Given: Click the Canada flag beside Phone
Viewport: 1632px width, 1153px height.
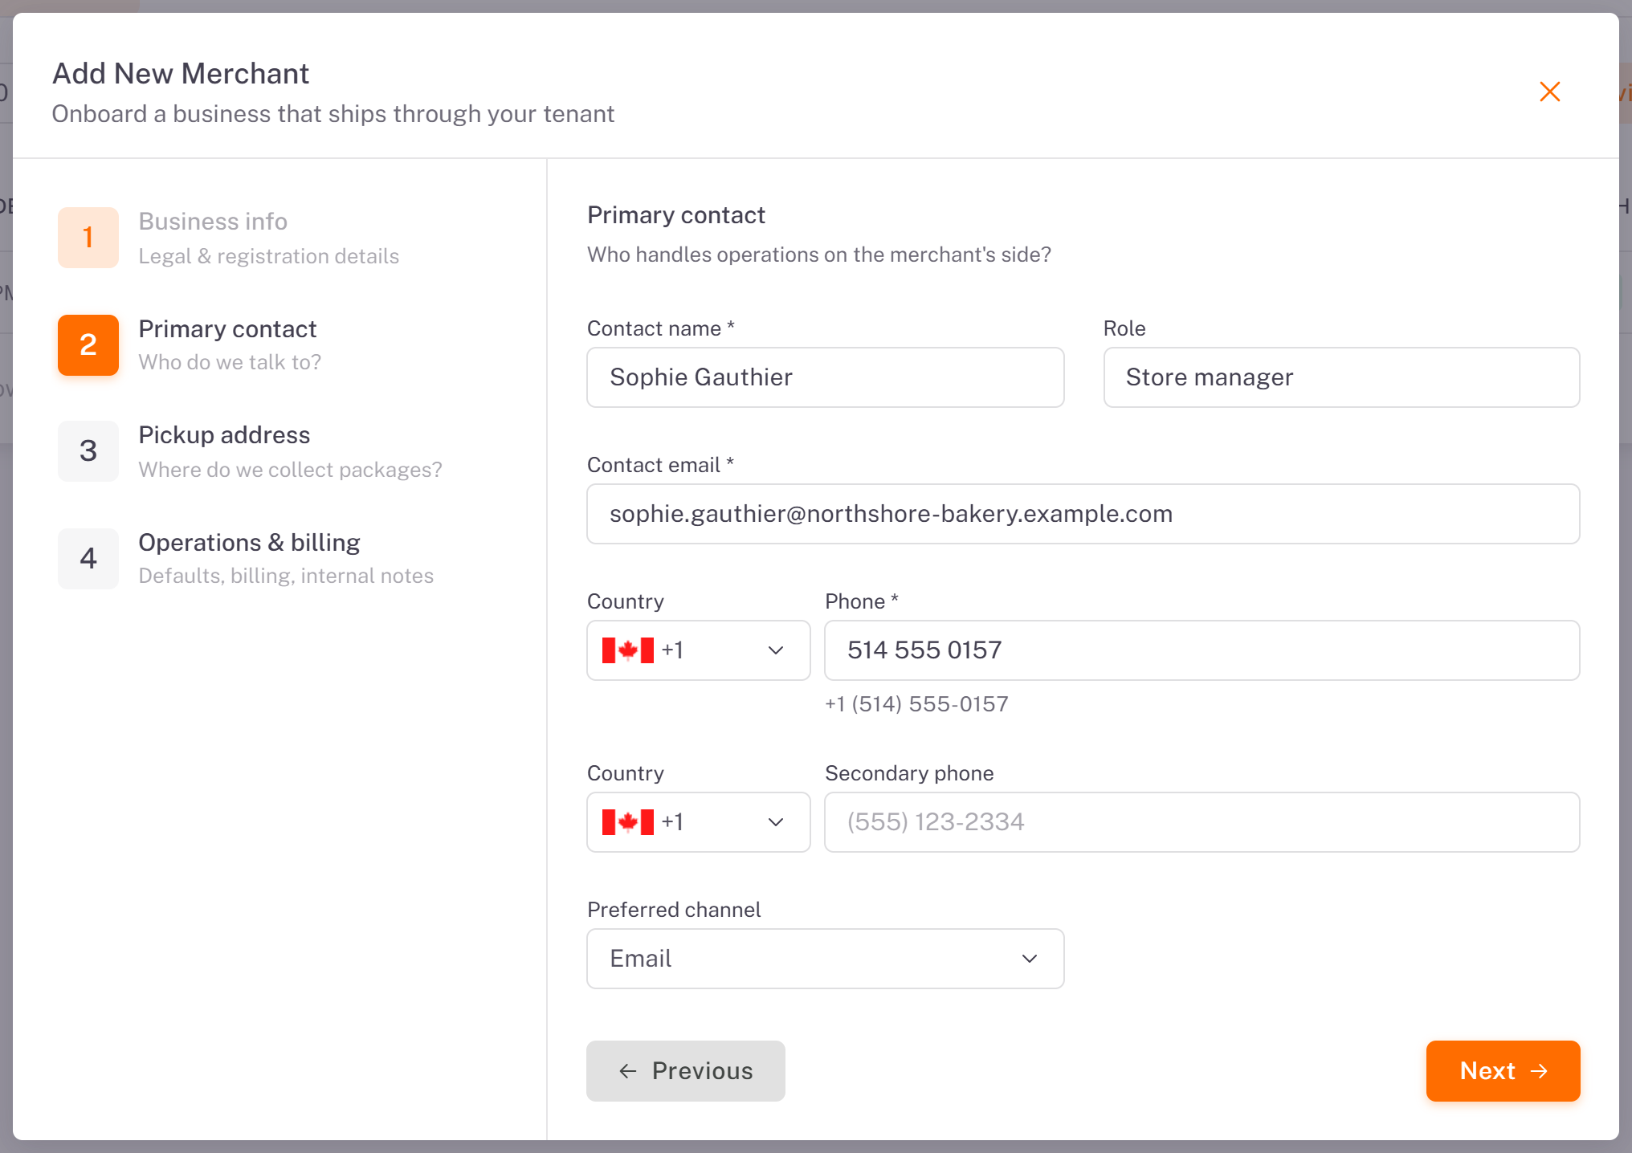Looking at the screenshot, I should click(628, 650).
